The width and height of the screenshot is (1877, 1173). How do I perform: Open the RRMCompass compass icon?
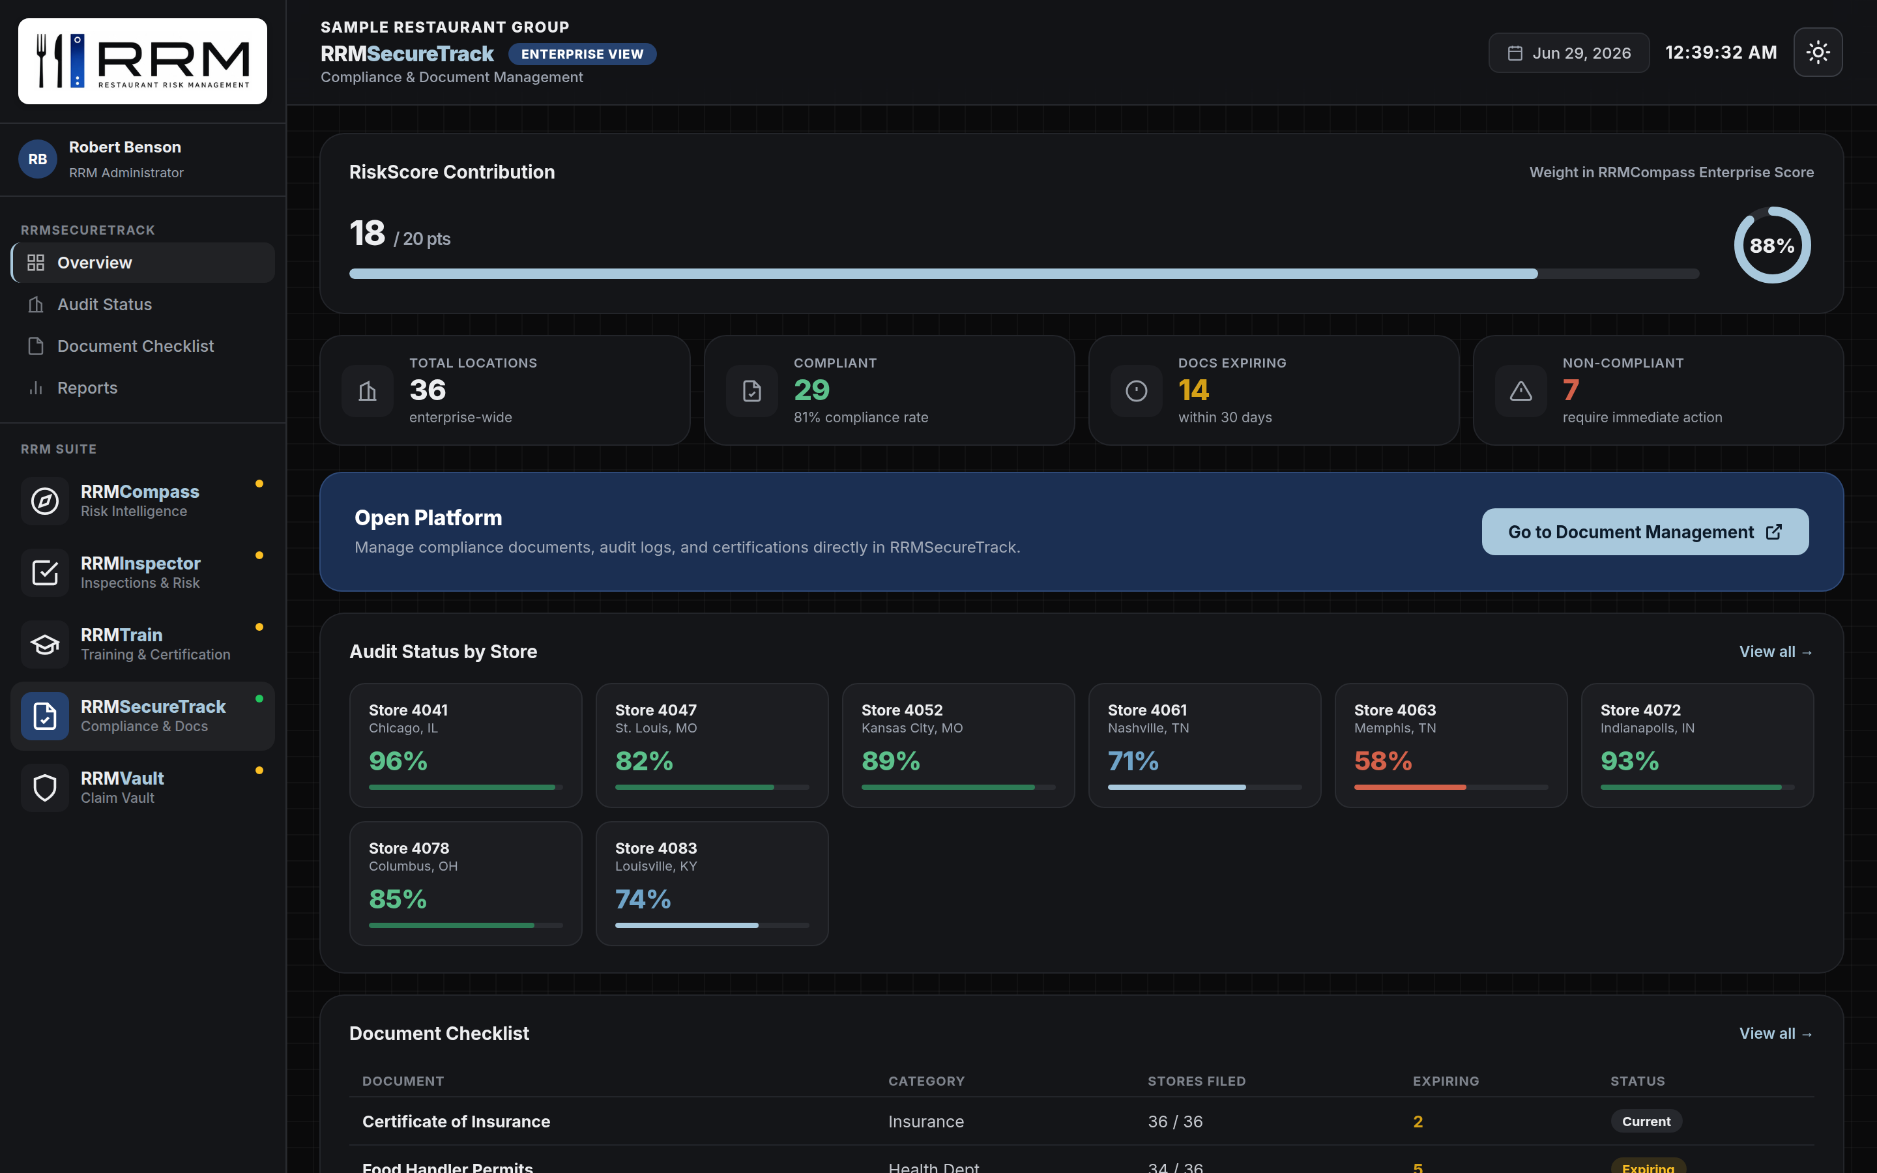pos(45,501)
